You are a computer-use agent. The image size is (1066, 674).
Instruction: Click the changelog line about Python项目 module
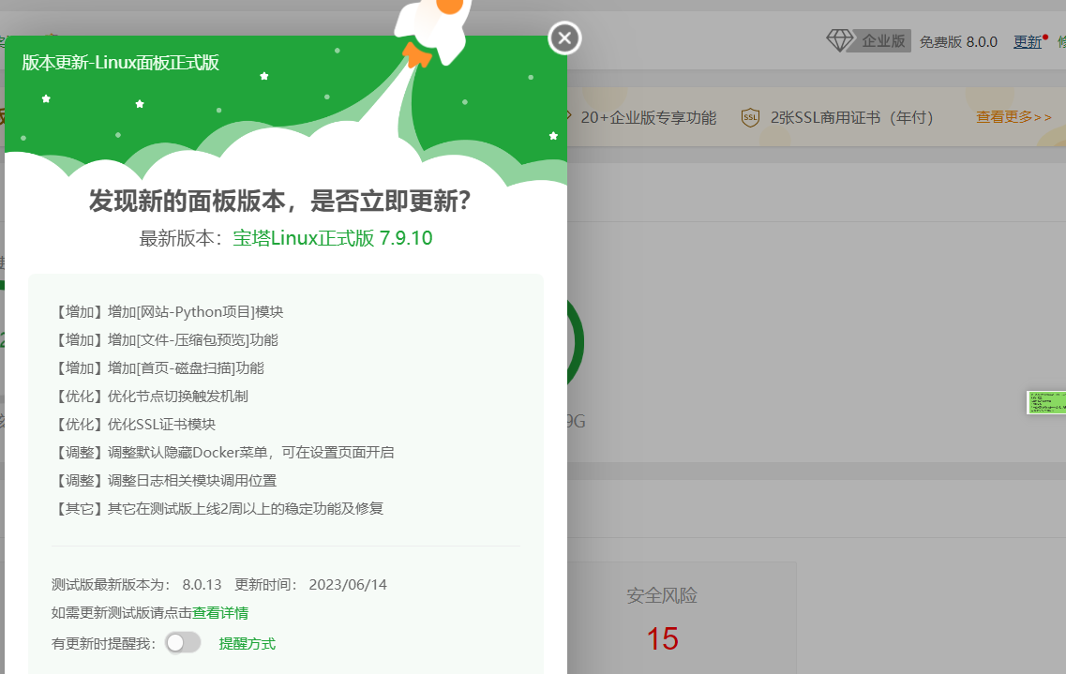click(169, 312)
